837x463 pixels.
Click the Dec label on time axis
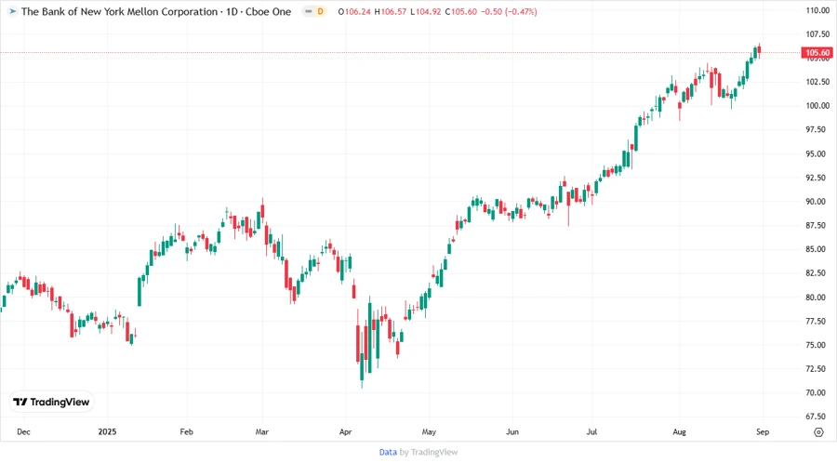23,431
